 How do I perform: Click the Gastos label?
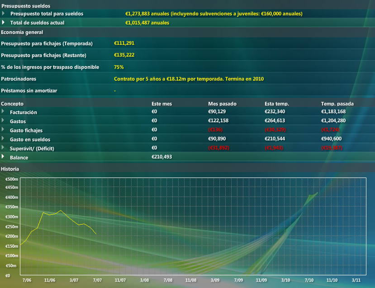[x=18, y=121]
